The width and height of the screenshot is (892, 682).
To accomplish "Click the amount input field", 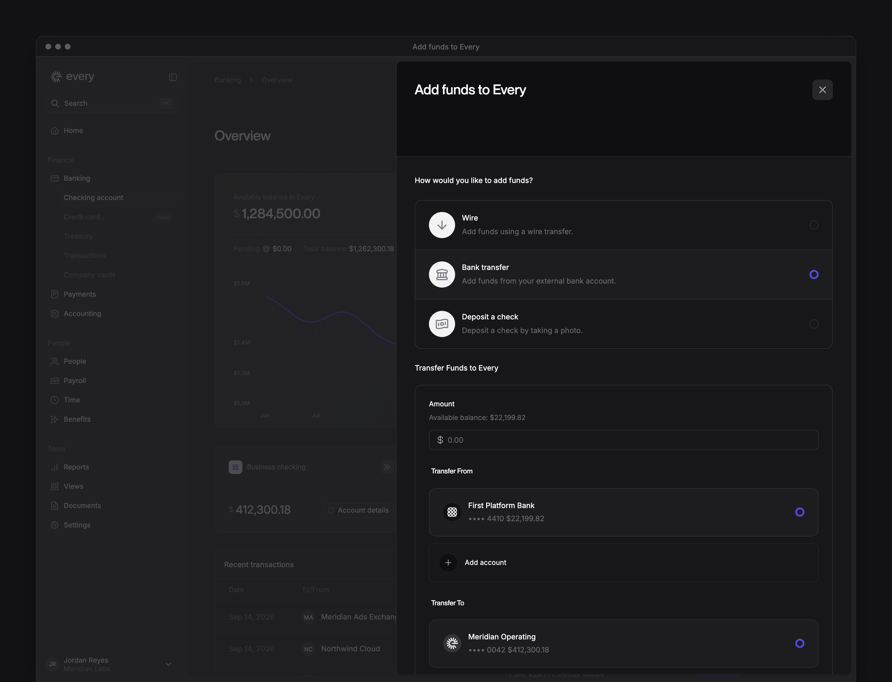I will (623, 440).
